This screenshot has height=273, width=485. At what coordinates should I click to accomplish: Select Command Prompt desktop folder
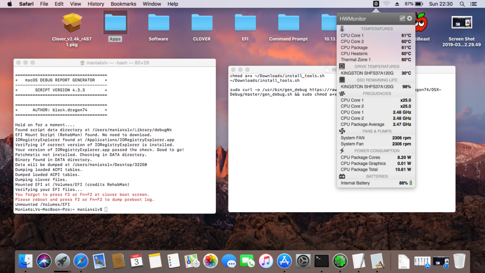288,27
